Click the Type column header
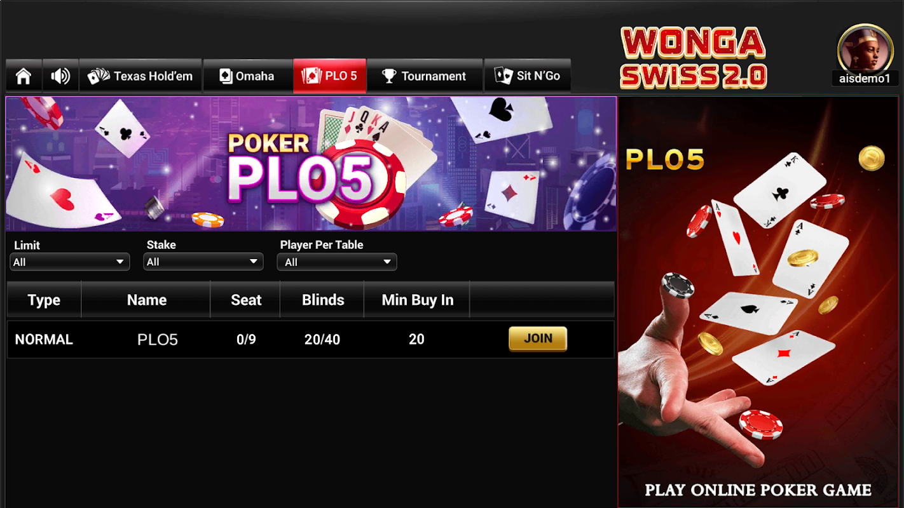The image size is (904, 508). (44, 300)
